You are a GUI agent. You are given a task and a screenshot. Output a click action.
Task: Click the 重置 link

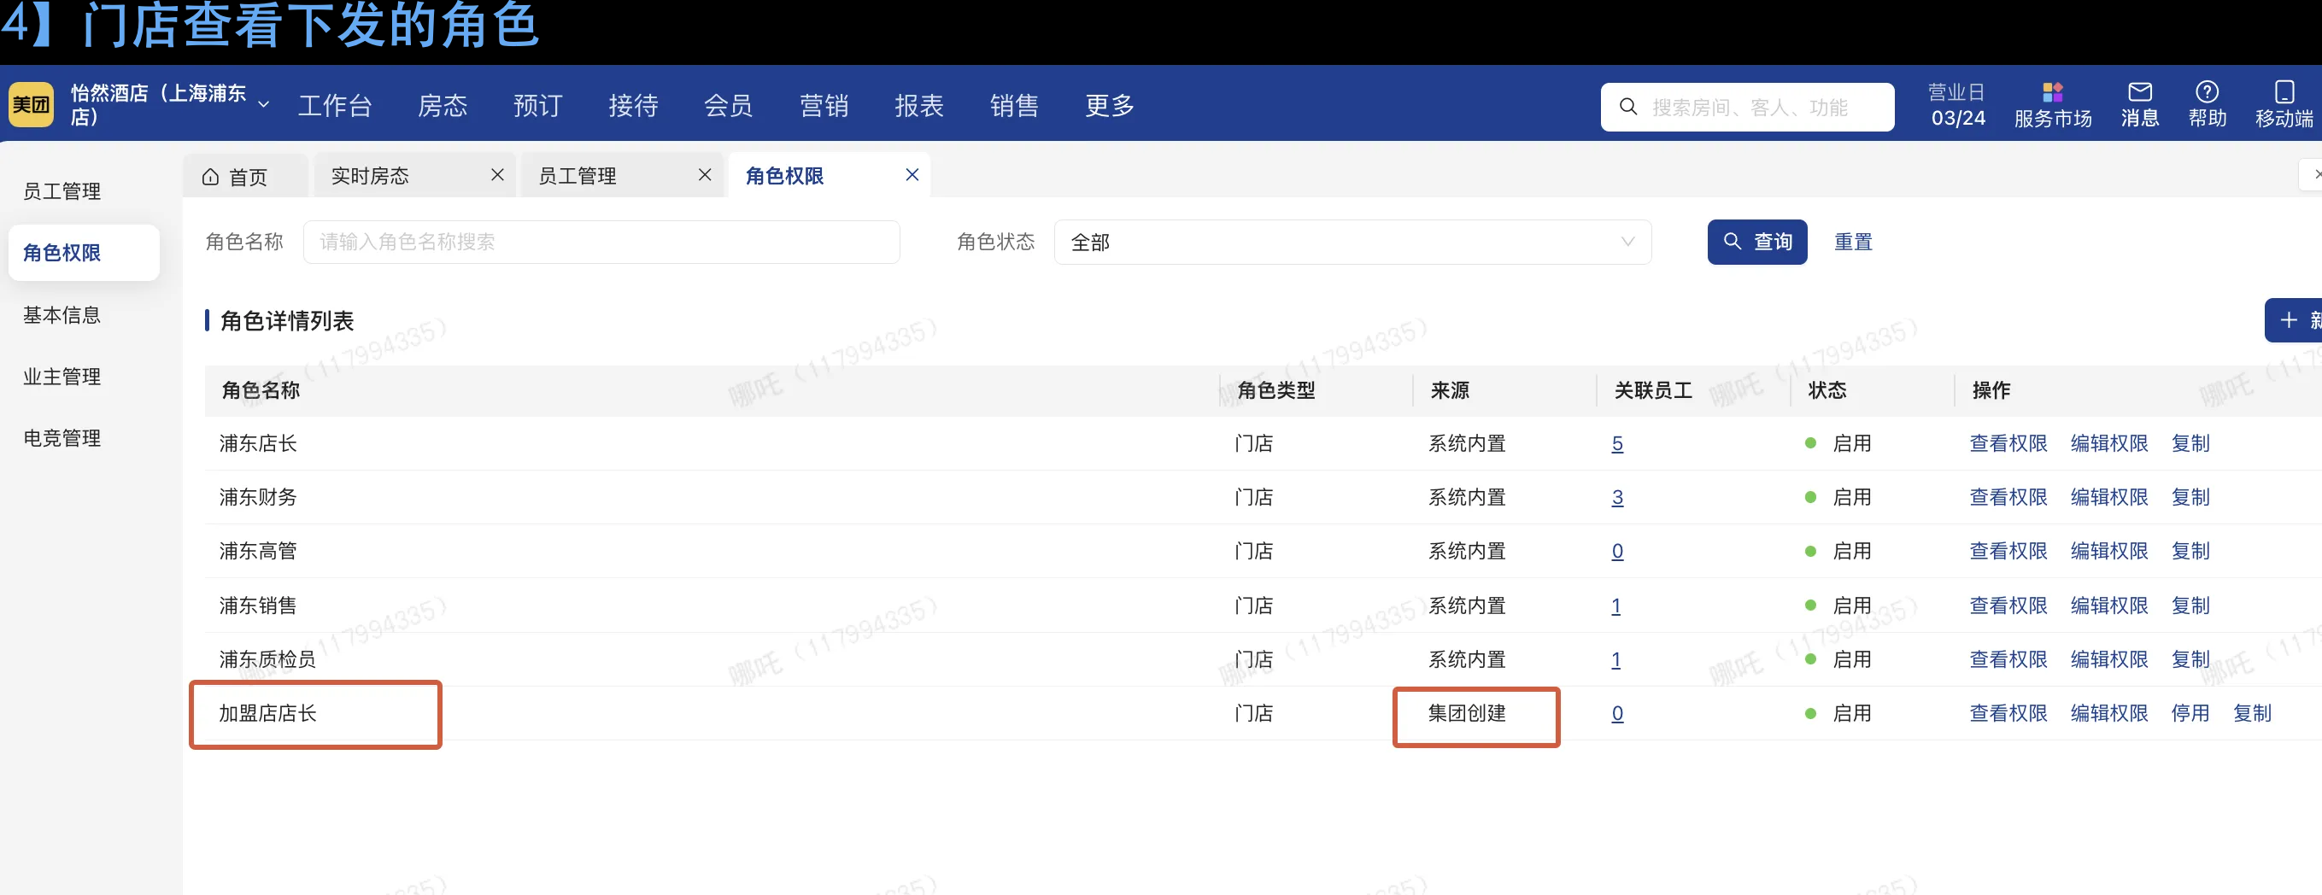click(x=1853, y=242)
